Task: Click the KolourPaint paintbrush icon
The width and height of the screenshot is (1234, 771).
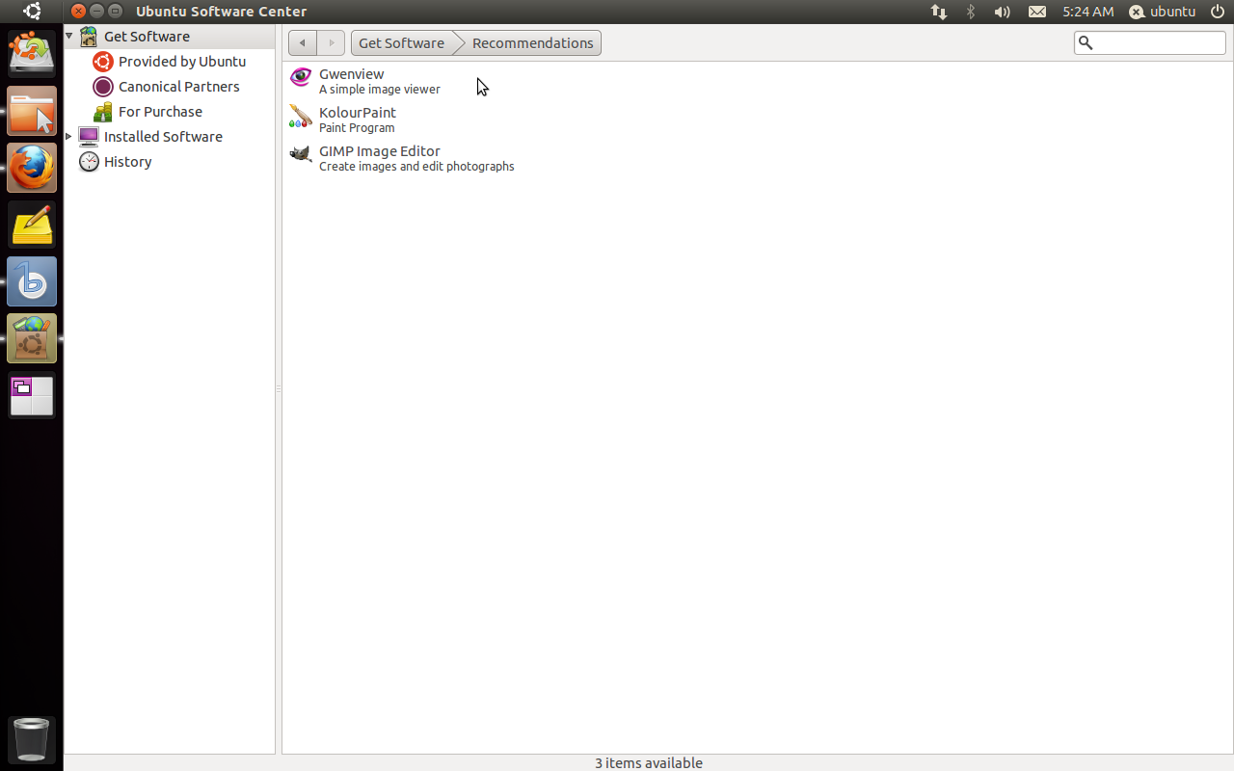Action: 301,117
